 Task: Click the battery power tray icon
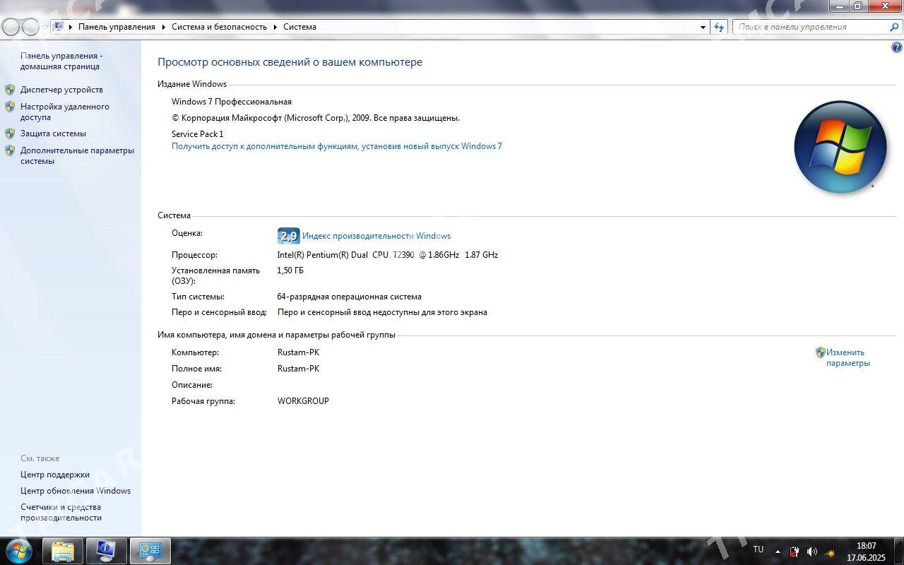[x=795, y=552]
